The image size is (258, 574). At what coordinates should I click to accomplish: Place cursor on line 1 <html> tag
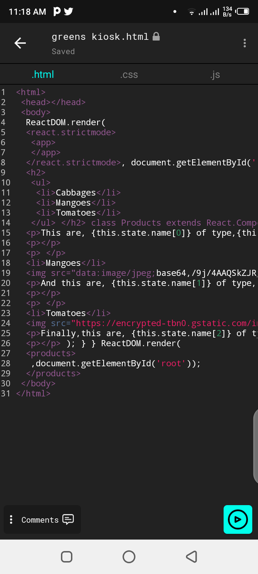[31, 92]
